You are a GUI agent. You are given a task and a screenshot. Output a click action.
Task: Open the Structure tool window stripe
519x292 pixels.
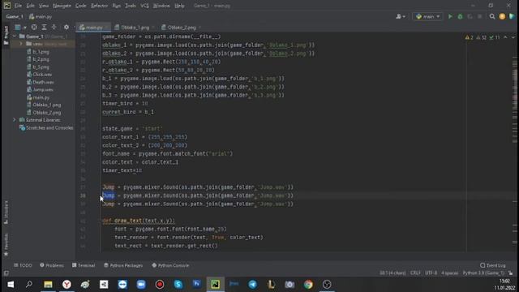6,212
